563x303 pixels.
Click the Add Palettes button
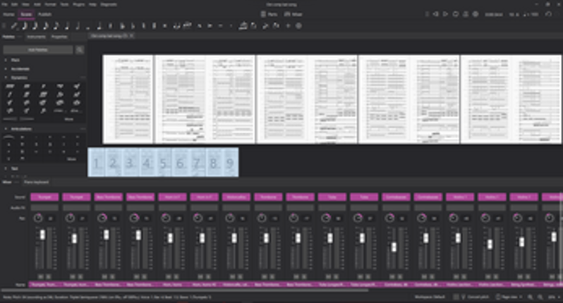point(37,50)
